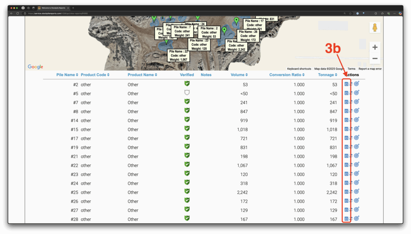Sort the table by Volume column

pos(239,75)
